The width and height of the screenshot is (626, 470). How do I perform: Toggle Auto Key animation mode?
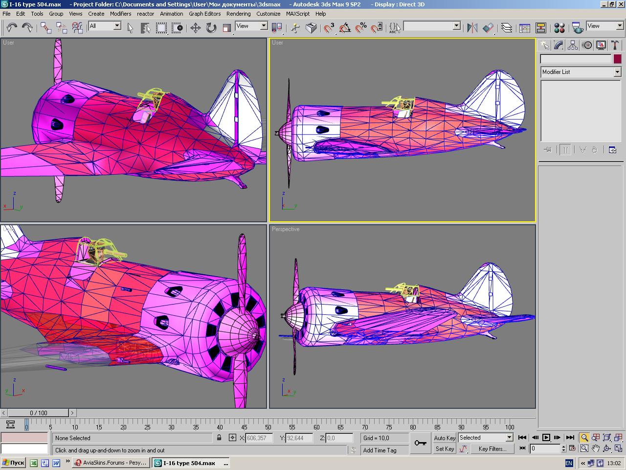click(x=445, y=438)
